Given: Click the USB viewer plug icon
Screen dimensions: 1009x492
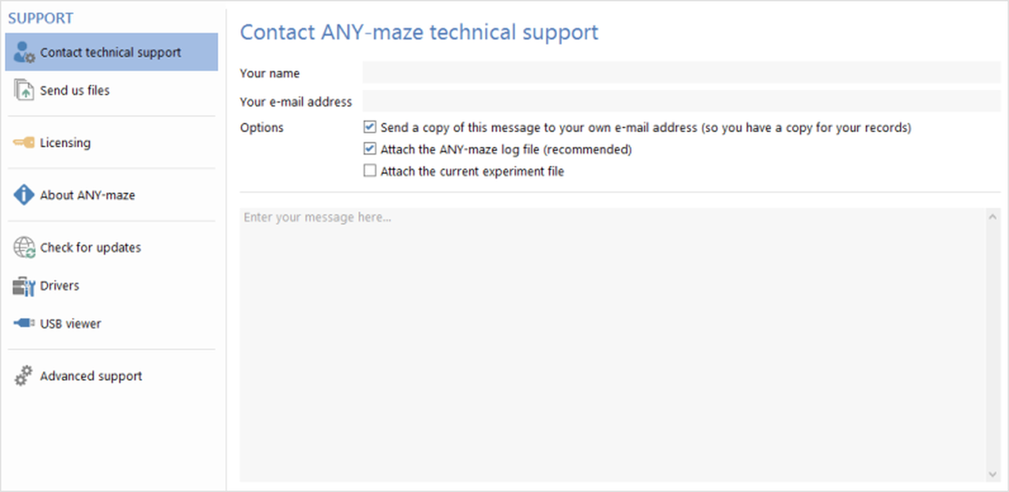Looking at the screenshot, I should 24,323.
